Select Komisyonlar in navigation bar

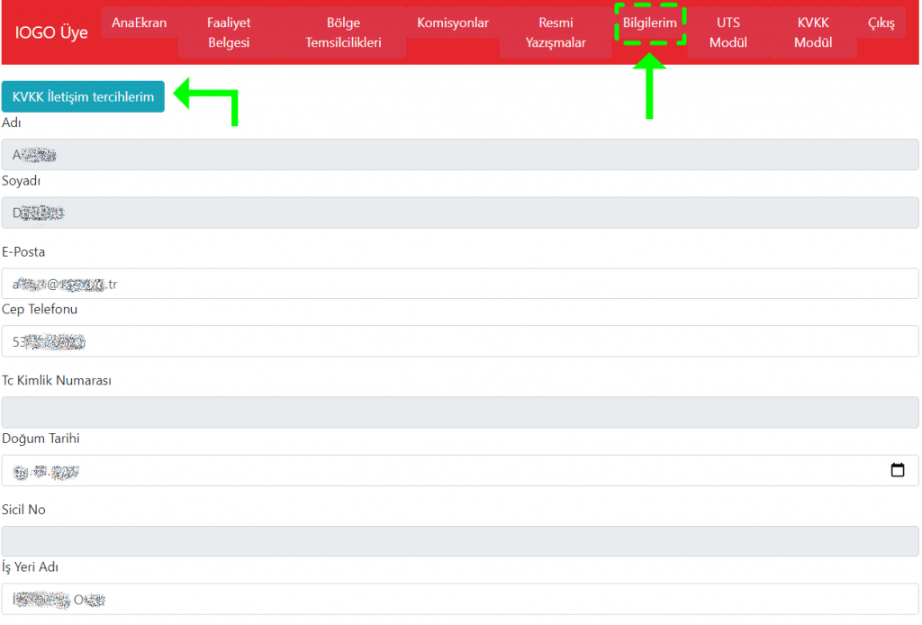point(453,23)
